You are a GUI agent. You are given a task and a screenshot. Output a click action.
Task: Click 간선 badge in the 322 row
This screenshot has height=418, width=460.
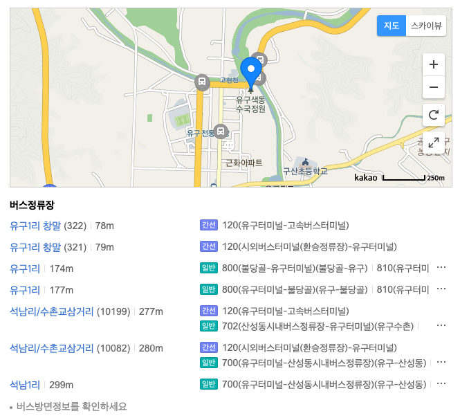209,225
